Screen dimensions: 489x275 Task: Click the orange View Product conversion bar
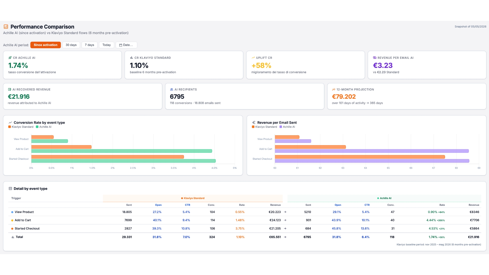click(43, 137)
